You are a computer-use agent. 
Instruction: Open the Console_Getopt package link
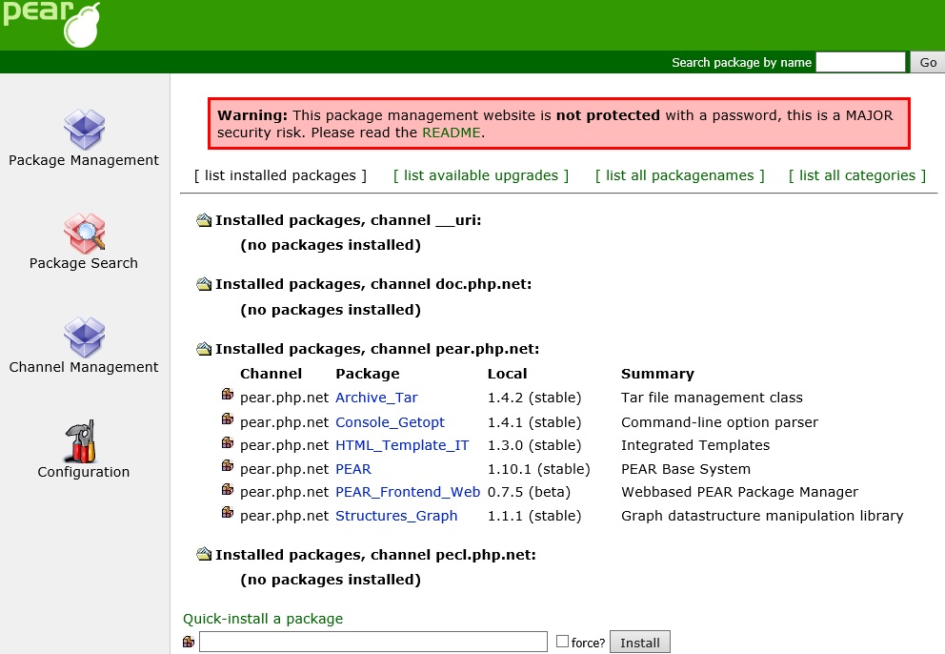390,422
